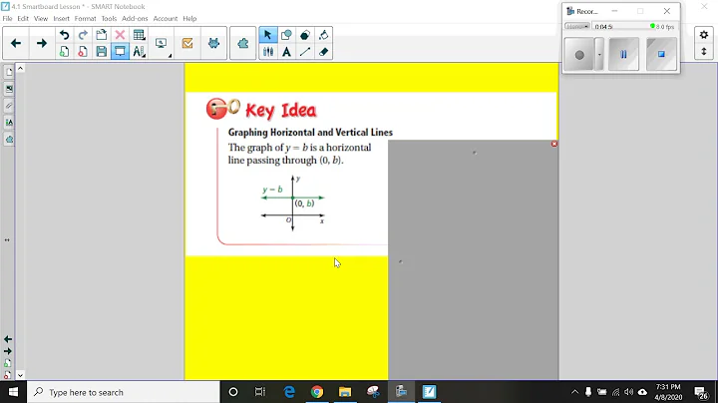
Task: Open the View menu
Action: [x=41, y=18]
